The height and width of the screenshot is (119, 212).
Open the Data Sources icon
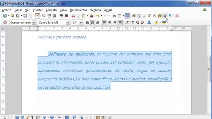click(x=165, y=16)
